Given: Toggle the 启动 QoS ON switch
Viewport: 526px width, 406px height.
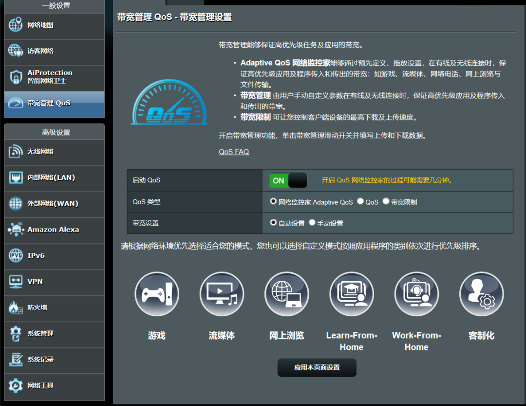Looking at the screenshot, I should pos(288,180).
